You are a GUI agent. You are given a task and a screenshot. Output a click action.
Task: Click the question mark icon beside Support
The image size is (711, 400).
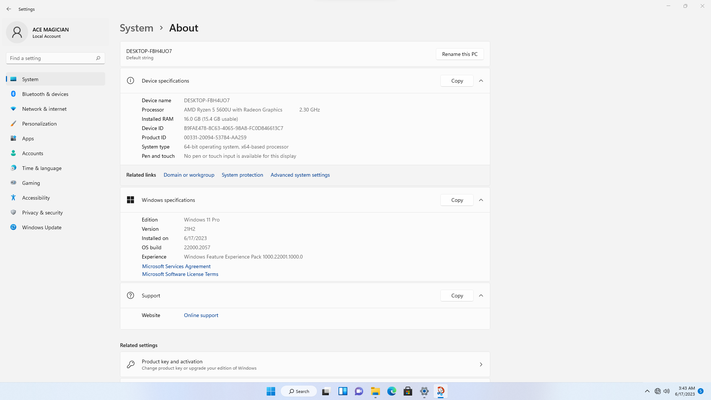pos(130,295)
